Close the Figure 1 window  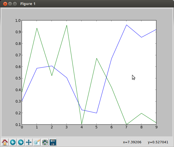pyautogui.click(x=5, y=4)
